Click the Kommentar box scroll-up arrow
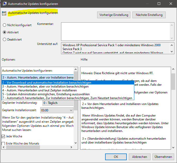Image resolution: width=177 pixels, height=163 pixels. [172, 25]
